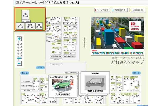161x106 pixels.
Task: Click the page title 東京モーターショー2007 heading
Action: [x=48, y=3]
